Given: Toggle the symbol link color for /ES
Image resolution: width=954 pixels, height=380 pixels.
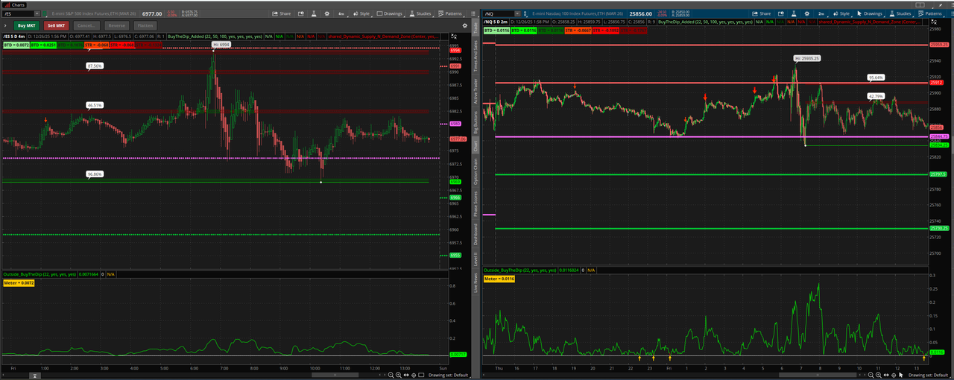Looking at the screenshot, I should (x=45, y=13).
